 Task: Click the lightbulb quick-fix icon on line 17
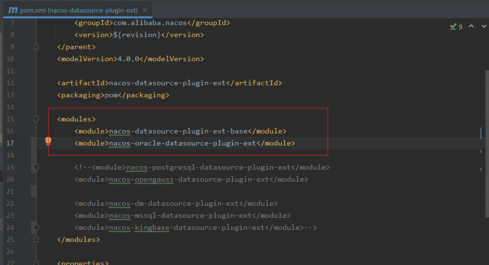click(x=48, y=141)
